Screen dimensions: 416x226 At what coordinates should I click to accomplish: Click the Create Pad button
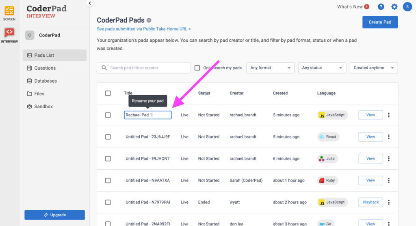coord(380,22)
